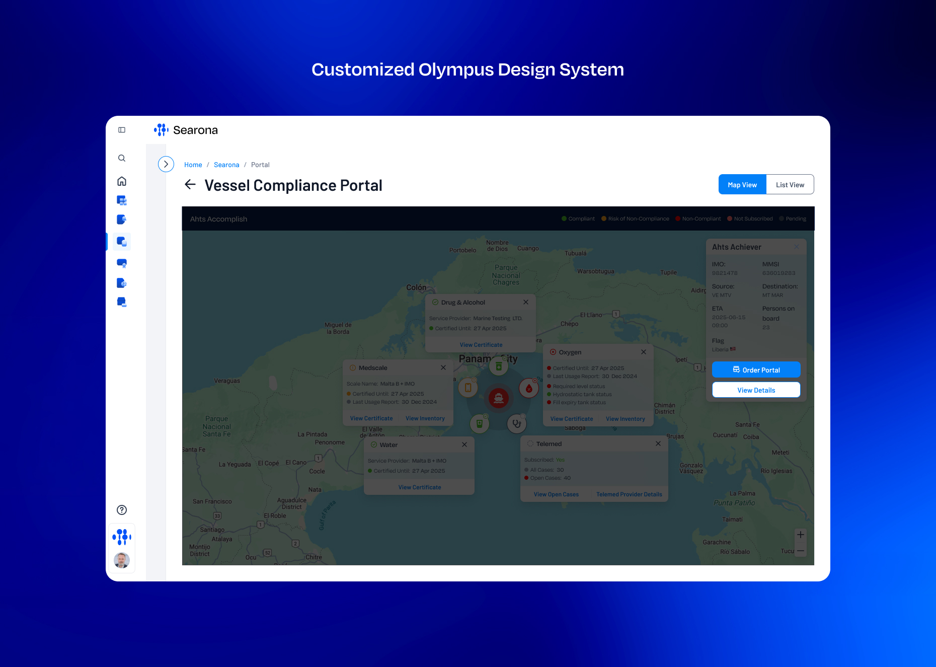Go to the sidebar Home icon

[x=122, y=181]
